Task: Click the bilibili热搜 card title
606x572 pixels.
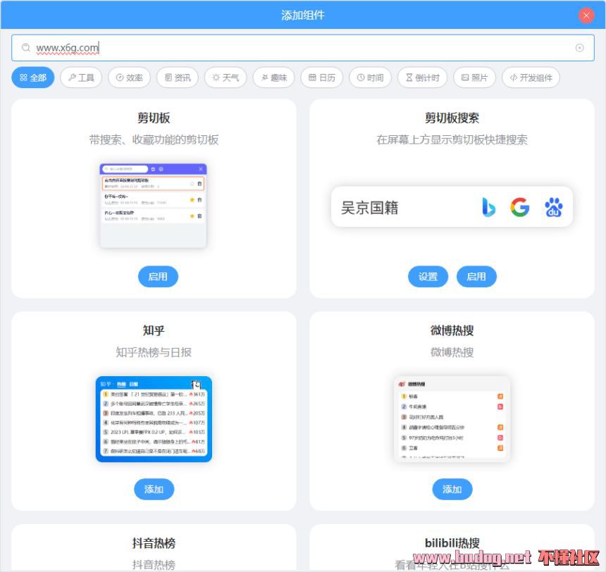Action: [x=452, y=543]
